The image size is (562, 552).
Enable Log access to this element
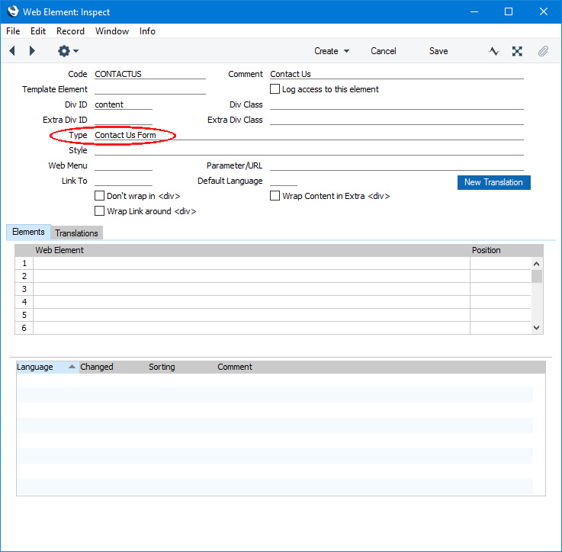(x=275, y=89)
